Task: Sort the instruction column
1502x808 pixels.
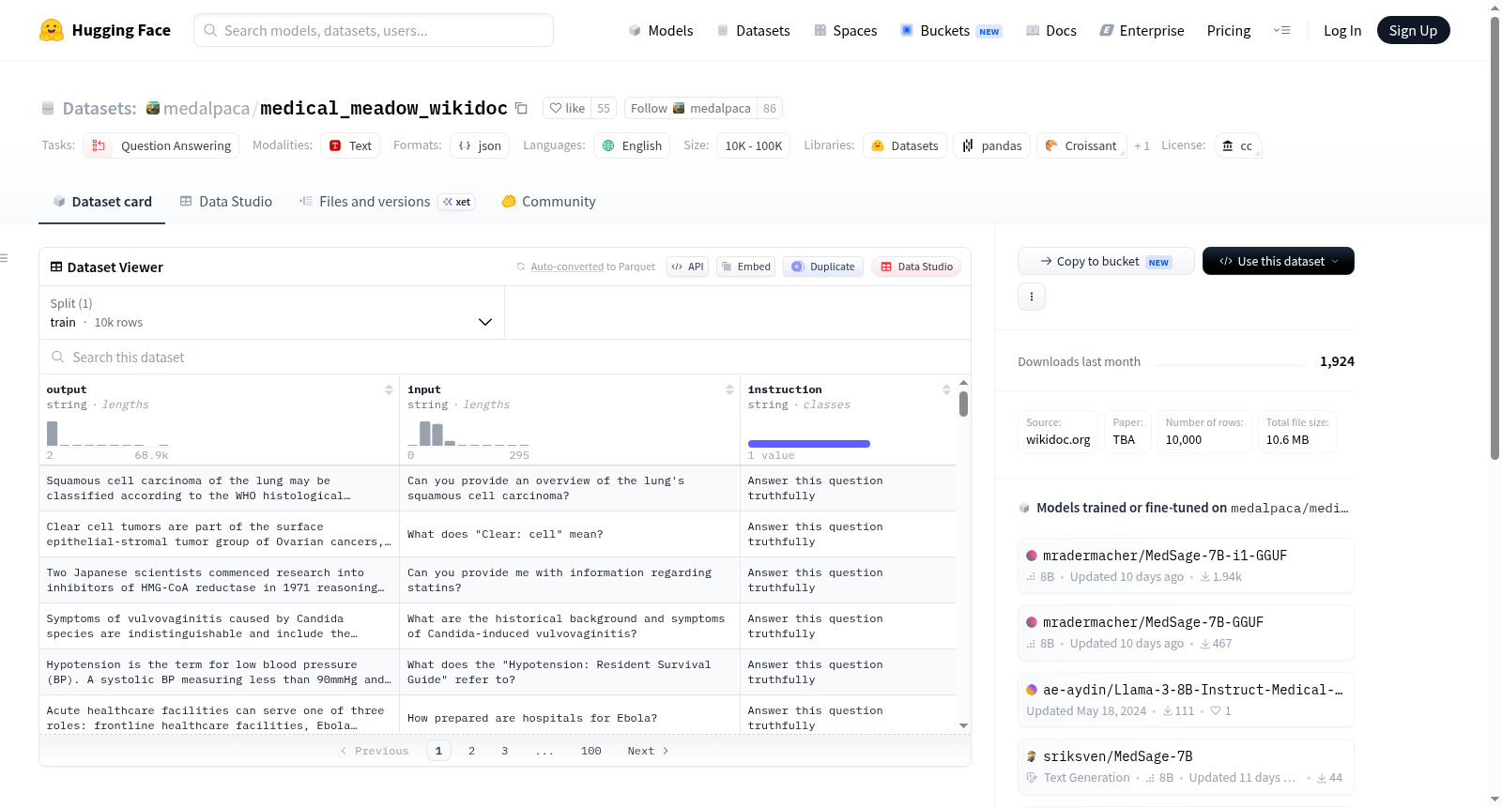Action: [x=946, y=389]
